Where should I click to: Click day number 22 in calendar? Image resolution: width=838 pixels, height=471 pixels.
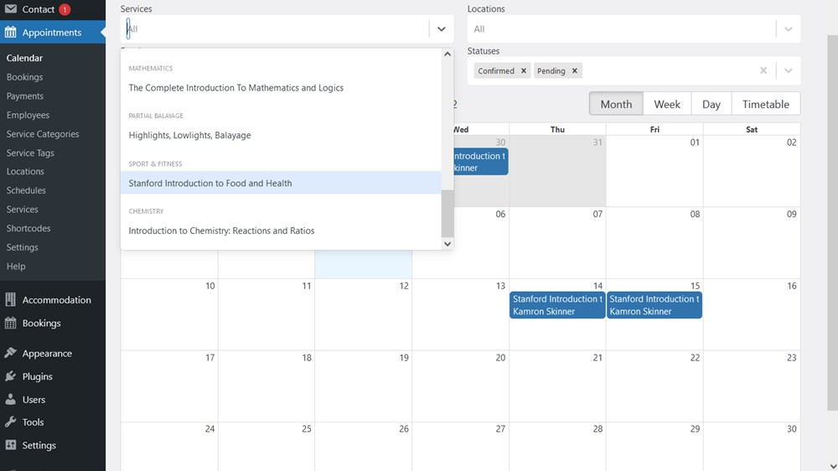point(695,358)
